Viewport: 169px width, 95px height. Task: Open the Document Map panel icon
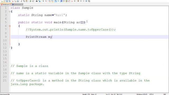67,1
